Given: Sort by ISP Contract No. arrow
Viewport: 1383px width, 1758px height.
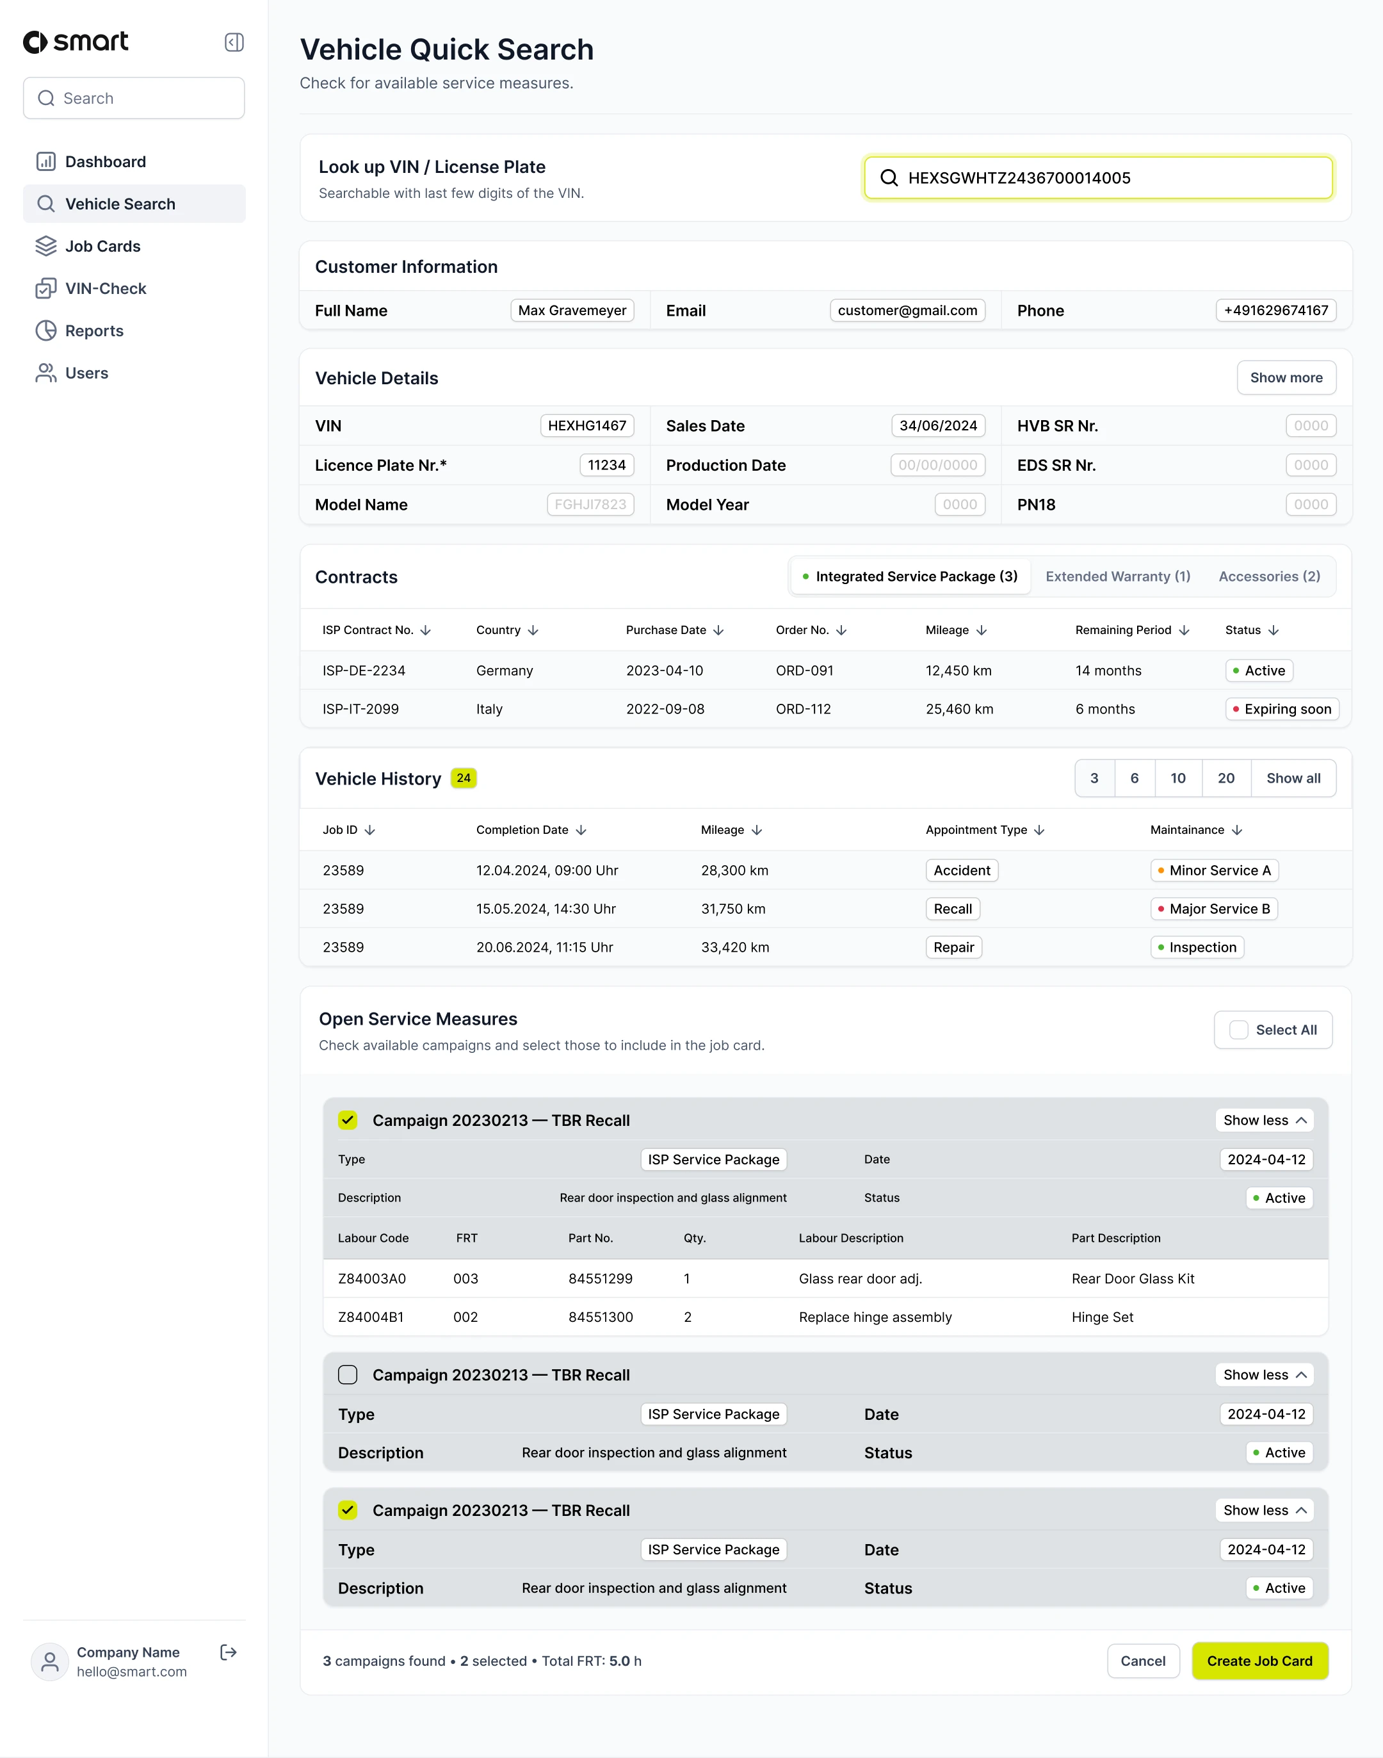Looking at the screenshot, I should (426, 630).
